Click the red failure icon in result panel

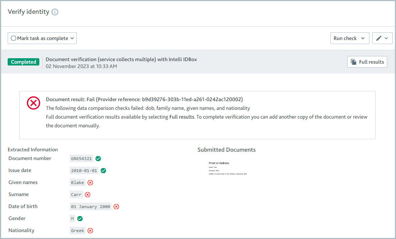point(33,103)
